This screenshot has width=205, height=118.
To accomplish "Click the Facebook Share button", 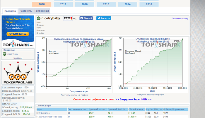I will coord(86,18).
